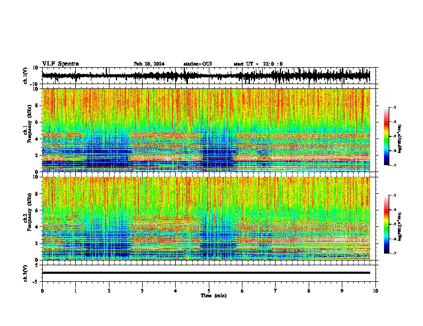This screenshot has width=423, height=326.
Task: Click time axis tick label "5"
Action: pyautogui.click(x=209, y=291)
